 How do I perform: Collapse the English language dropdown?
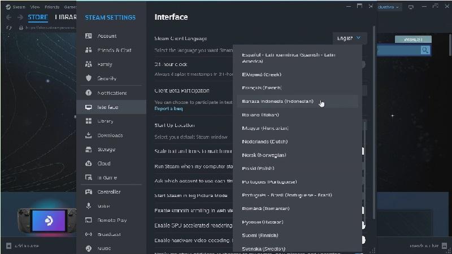coord(349,38)
